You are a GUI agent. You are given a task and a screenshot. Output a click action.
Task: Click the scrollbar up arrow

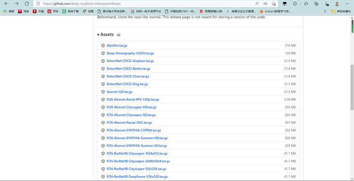[x=352, y=17]
